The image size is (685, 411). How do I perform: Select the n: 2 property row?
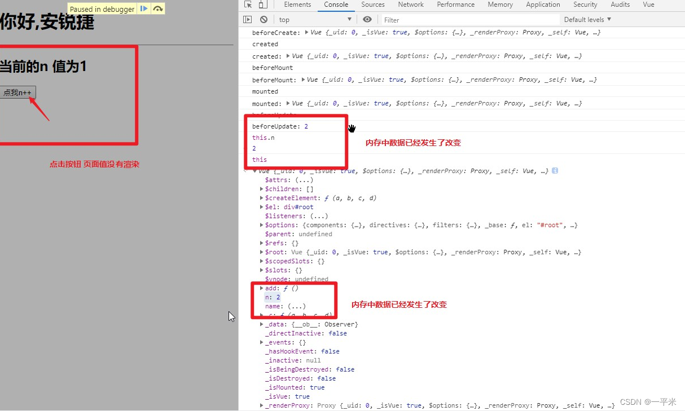point(273,297)
